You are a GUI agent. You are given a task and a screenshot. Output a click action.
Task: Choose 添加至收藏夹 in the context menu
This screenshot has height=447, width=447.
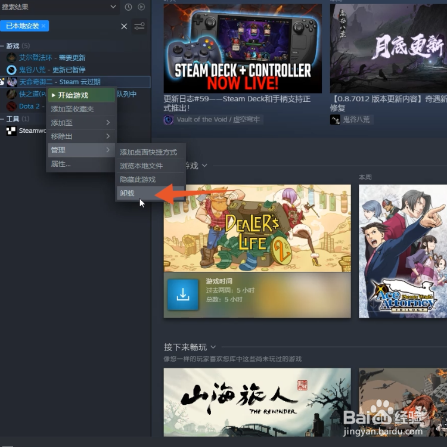[82, 109]
